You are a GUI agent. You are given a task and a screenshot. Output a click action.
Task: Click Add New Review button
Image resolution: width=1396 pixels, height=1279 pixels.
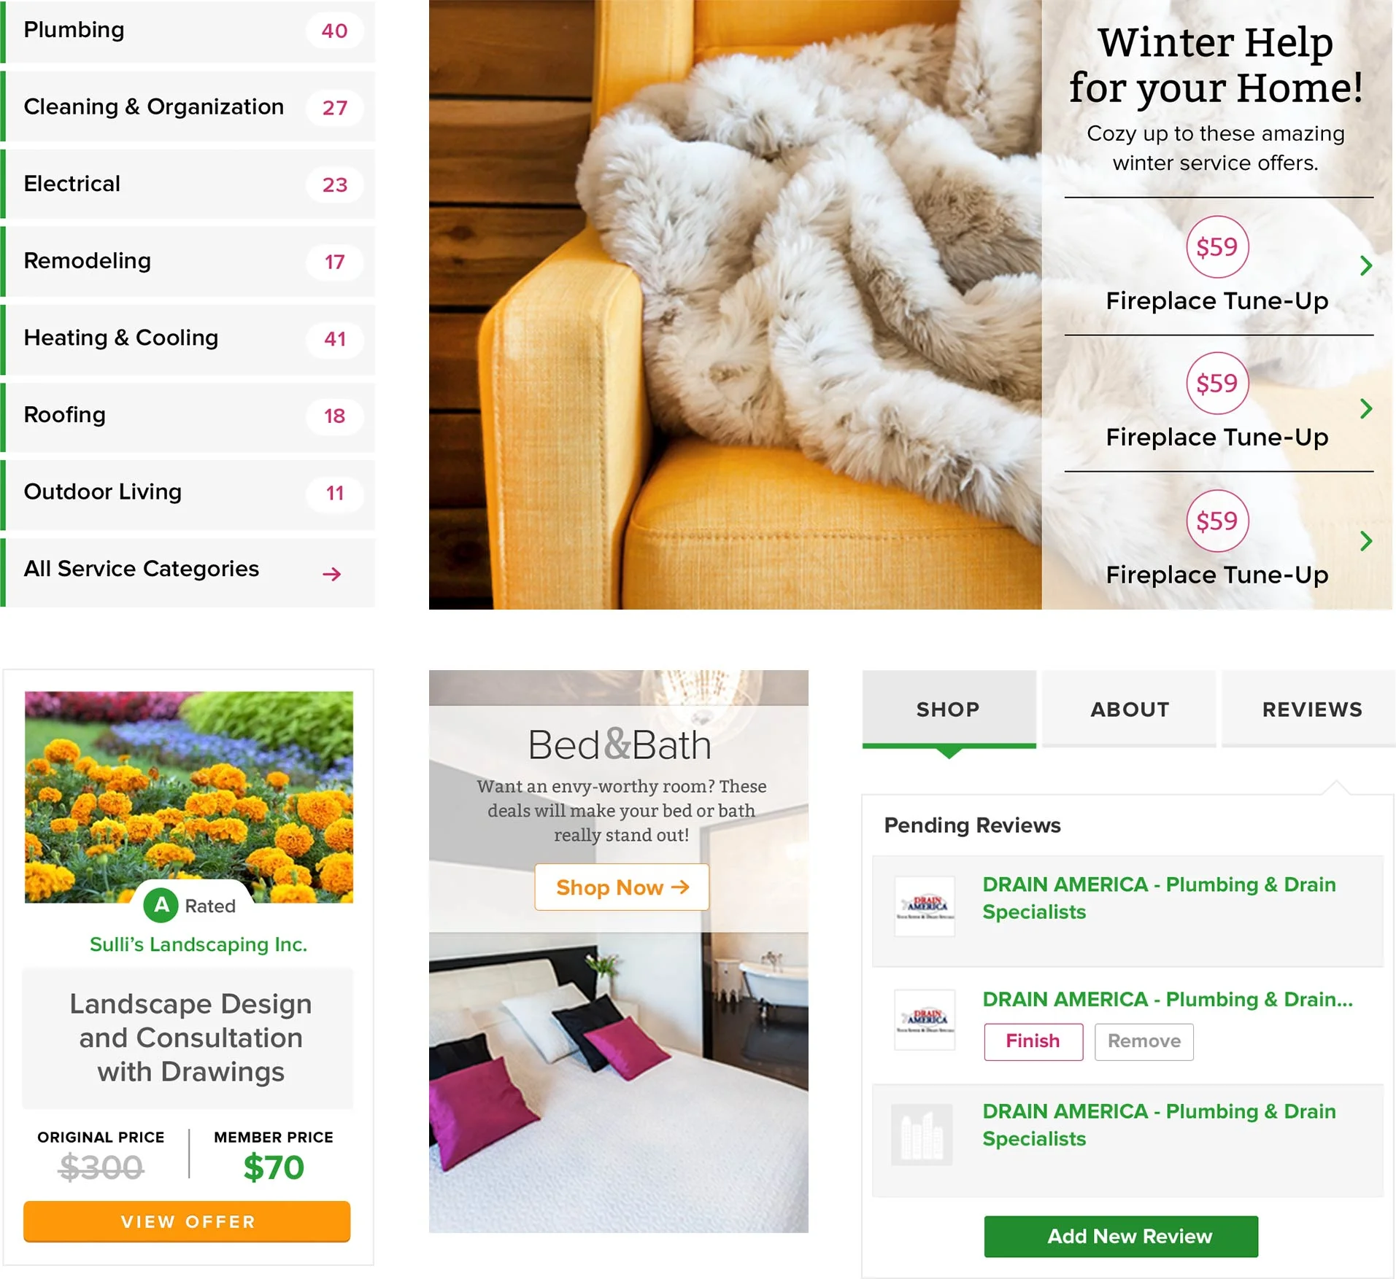coord(1121,1236)
